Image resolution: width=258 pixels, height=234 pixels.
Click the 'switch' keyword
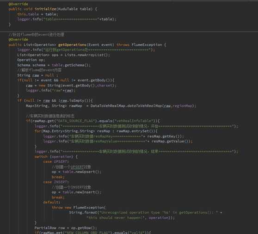(41, 157)
